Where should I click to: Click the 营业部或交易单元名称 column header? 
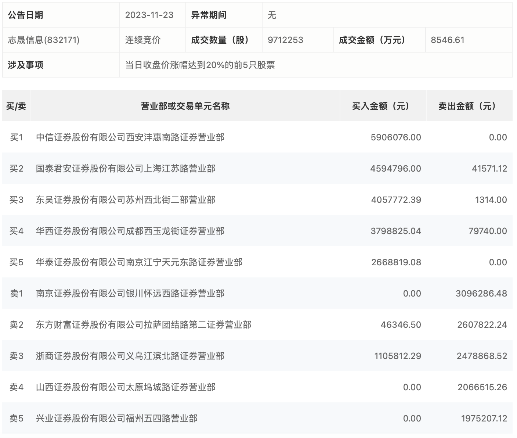point(185,106)
